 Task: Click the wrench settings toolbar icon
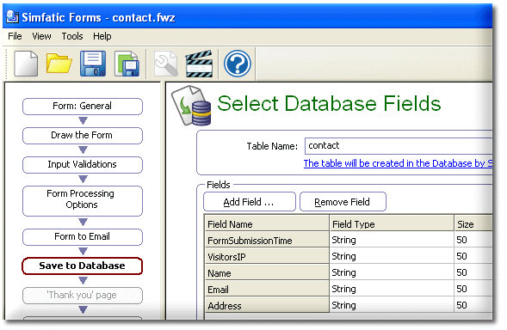click(x=166, y=64)
